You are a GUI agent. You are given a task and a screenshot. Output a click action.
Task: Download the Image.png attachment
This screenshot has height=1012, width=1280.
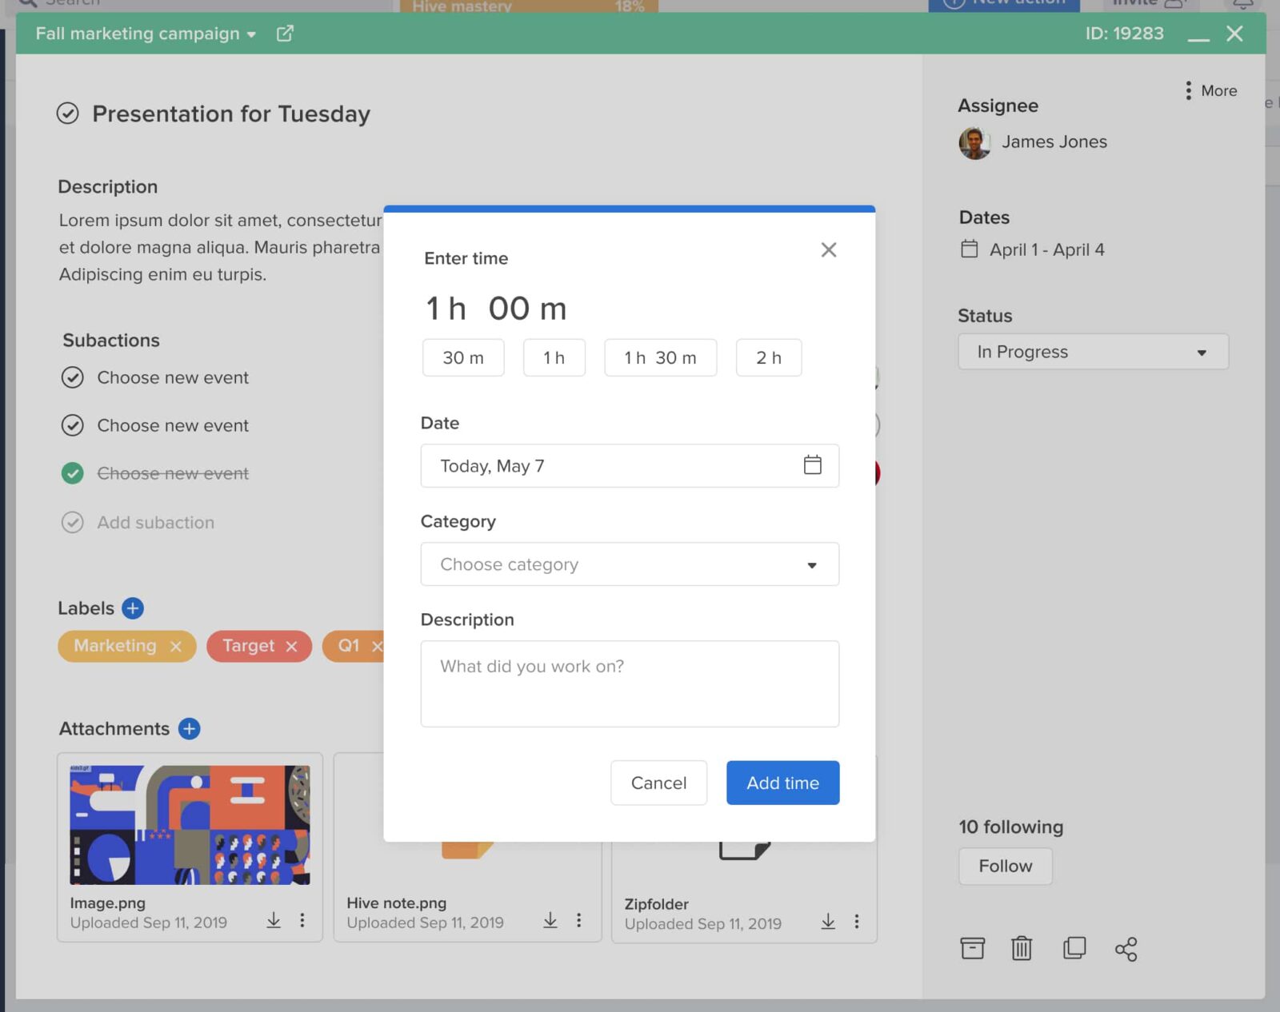(273, 920)
